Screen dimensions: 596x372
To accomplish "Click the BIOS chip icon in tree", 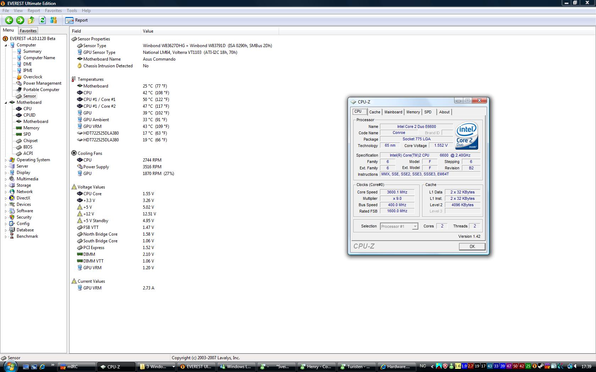I will pos(19,147).
